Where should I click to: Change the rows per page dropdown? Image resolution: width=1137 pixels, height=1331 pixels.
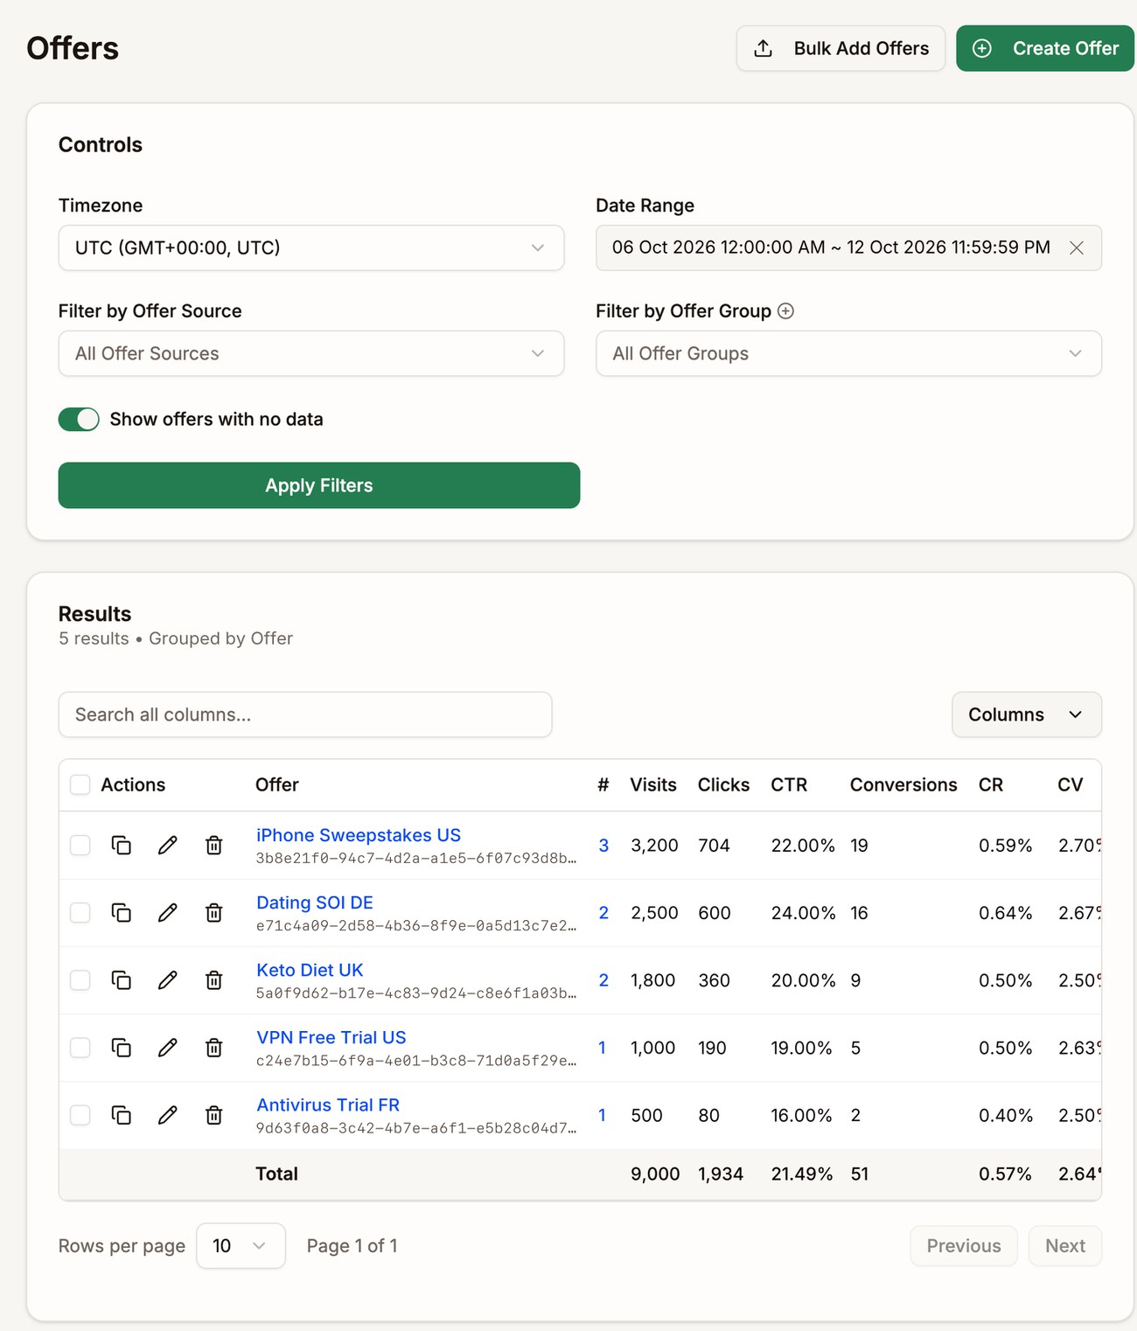[241, 1245]
